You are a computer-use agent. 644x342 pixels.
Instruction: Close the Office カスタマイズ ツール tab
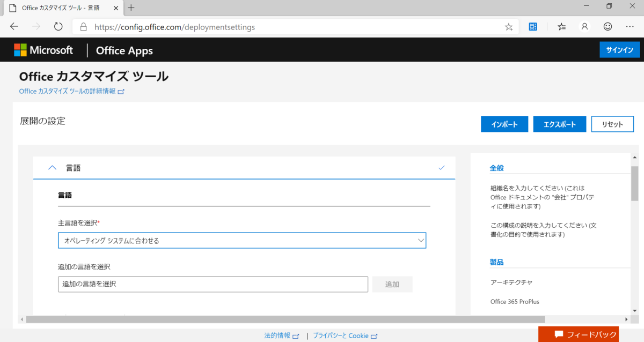pos(115,8)
